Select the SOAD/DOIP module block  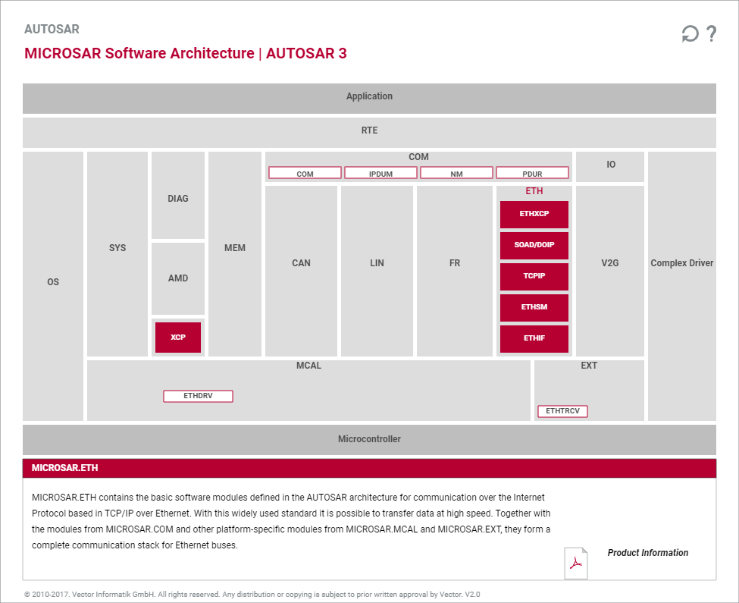pyautogui.click(x=534, y=245)
